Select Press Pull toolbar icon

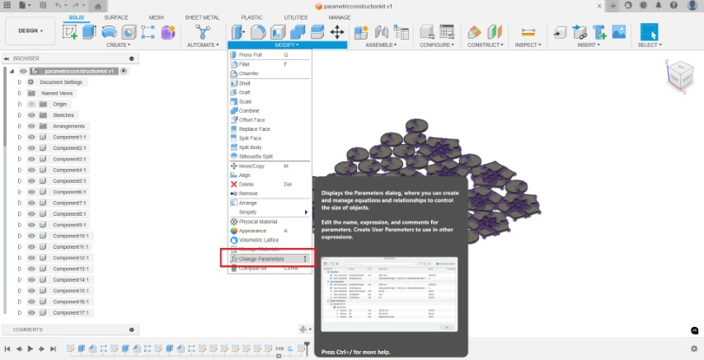click(238, 32)
